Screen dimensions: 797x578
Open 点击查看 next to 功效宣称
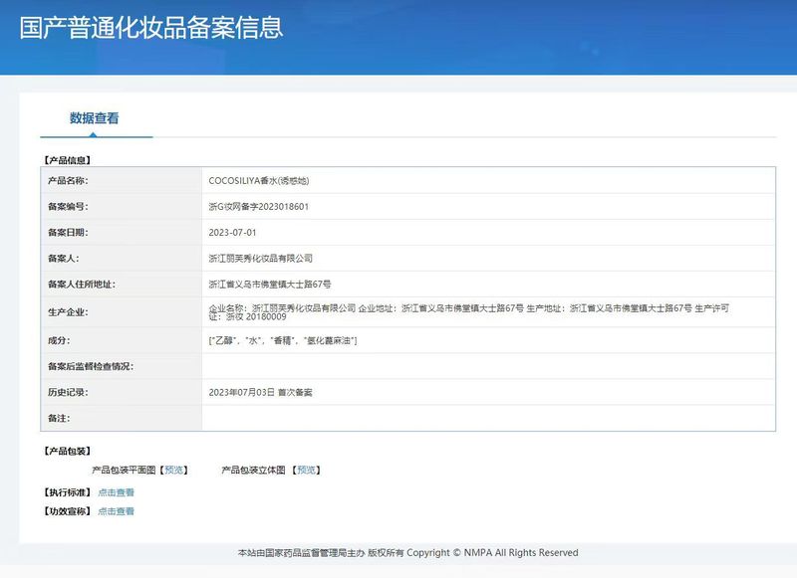tap(116, 511)
